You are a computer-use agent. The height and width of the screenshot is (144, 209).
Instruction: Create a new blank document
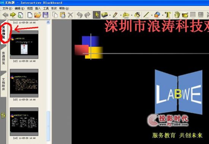click(x=30, y=15)
